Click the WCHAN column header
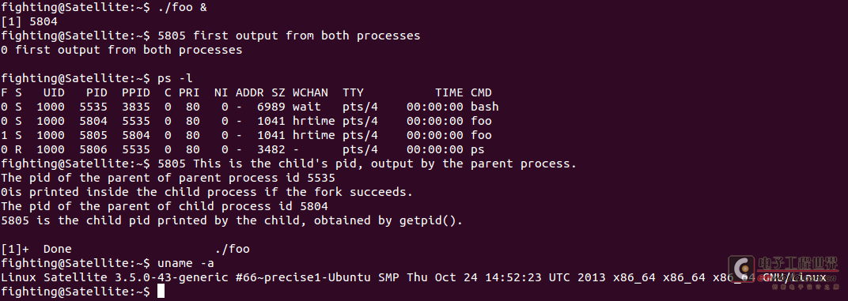Image resolution: width=848 pixels, height=301 pixels. [310, 92]
